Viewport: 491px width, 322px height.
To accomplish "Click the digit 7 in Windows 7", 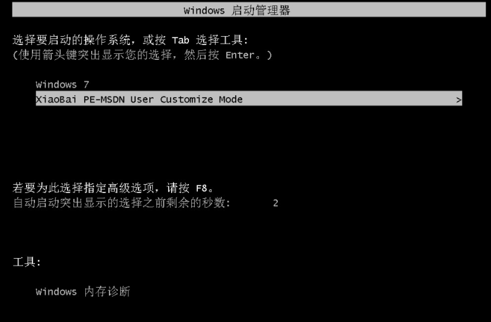I will coord(86,85).
